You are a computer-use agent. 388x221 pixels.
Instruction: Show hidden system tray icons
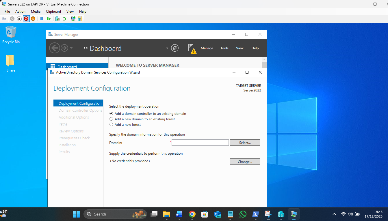tap(334, 214)
